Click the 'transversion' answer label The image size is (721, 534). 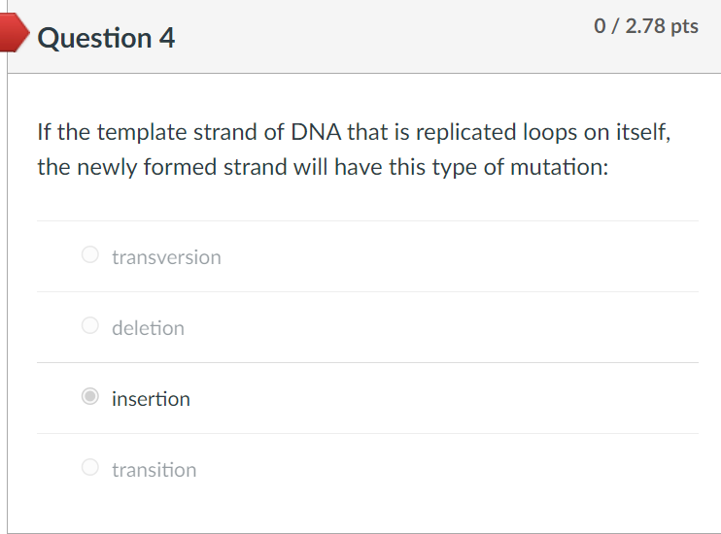[166, 257]
